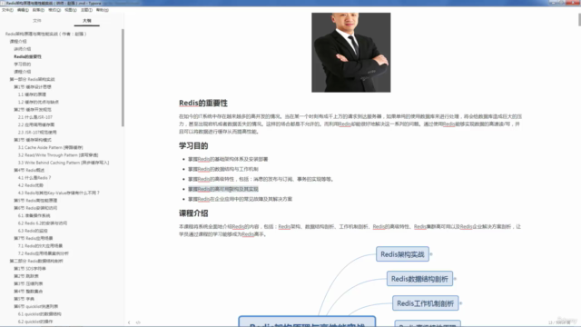Jump to 4.3 Redis与其他Key-Value存储 entry
Image resolution: width=581 pixels, height=327 pixels.
coord(59,193)
